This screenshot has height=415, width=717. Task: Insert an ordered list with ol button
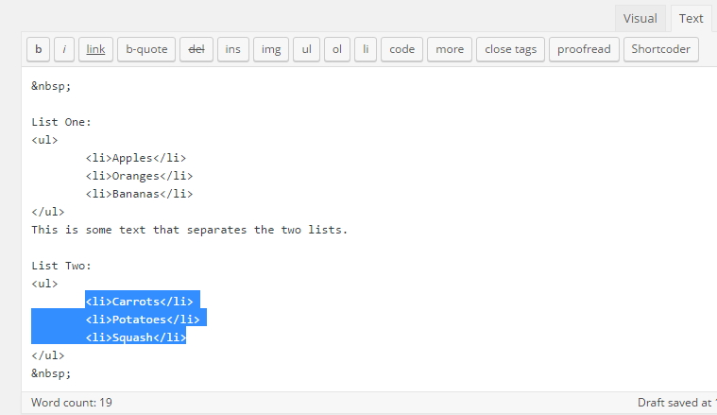pos(337,49)
